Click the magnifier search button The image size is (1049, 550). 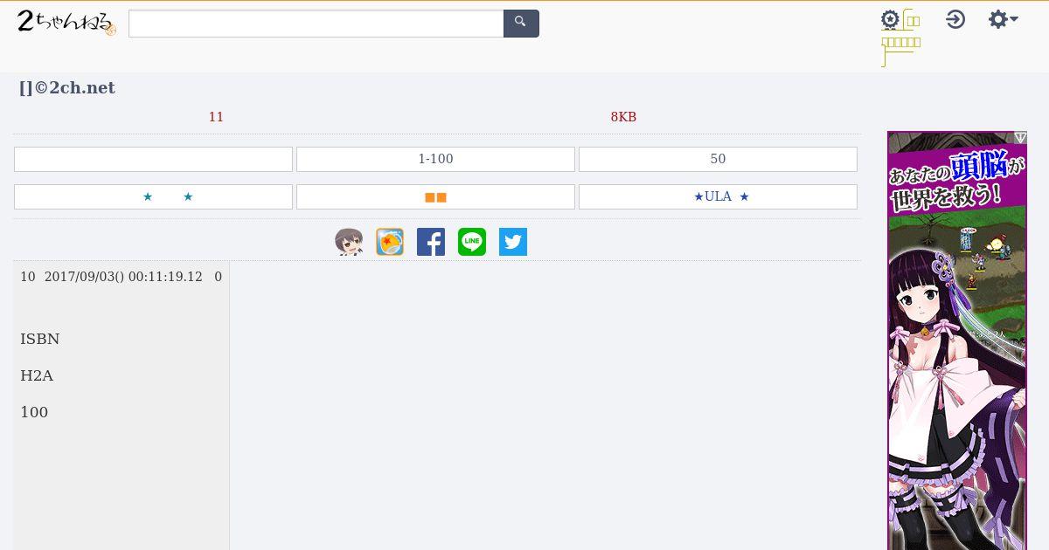[521, 24]
